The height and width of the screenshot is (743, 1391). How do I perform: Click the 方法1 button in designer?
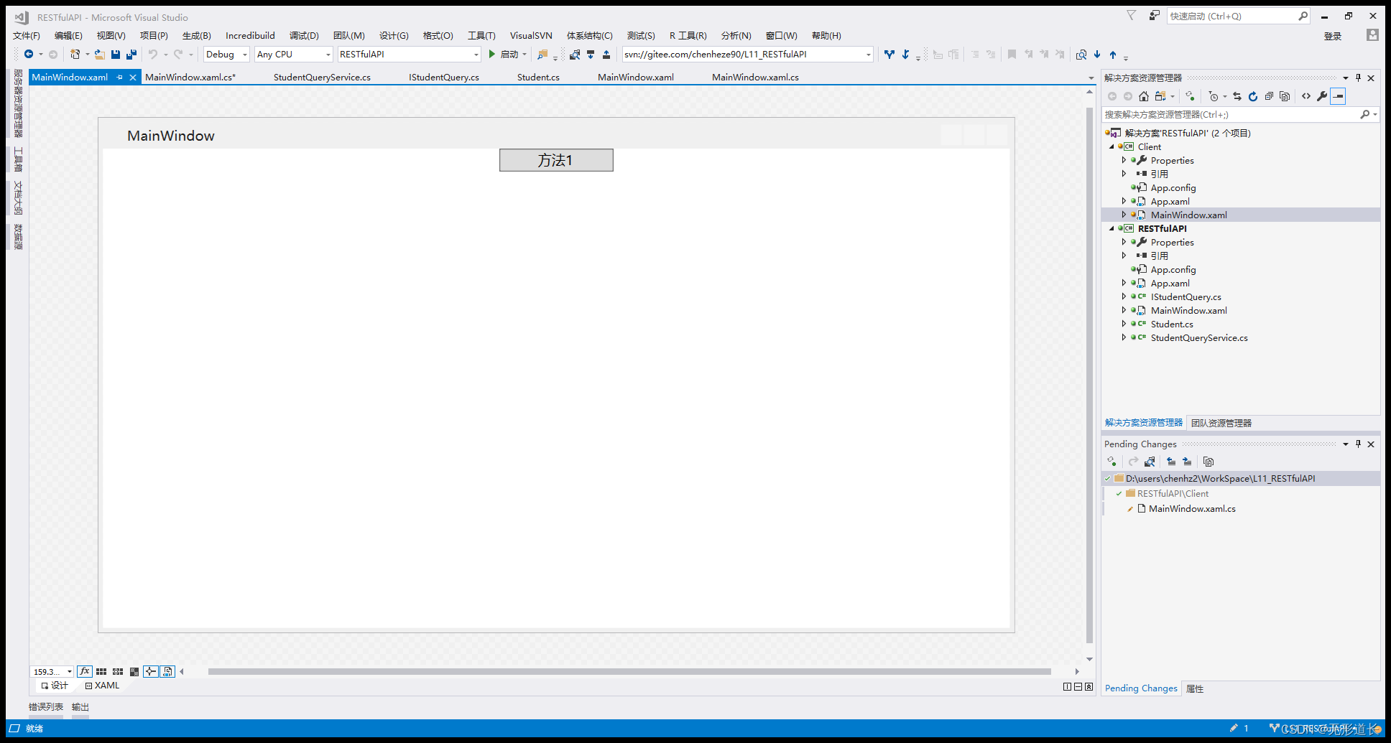(x=556, y=160)
